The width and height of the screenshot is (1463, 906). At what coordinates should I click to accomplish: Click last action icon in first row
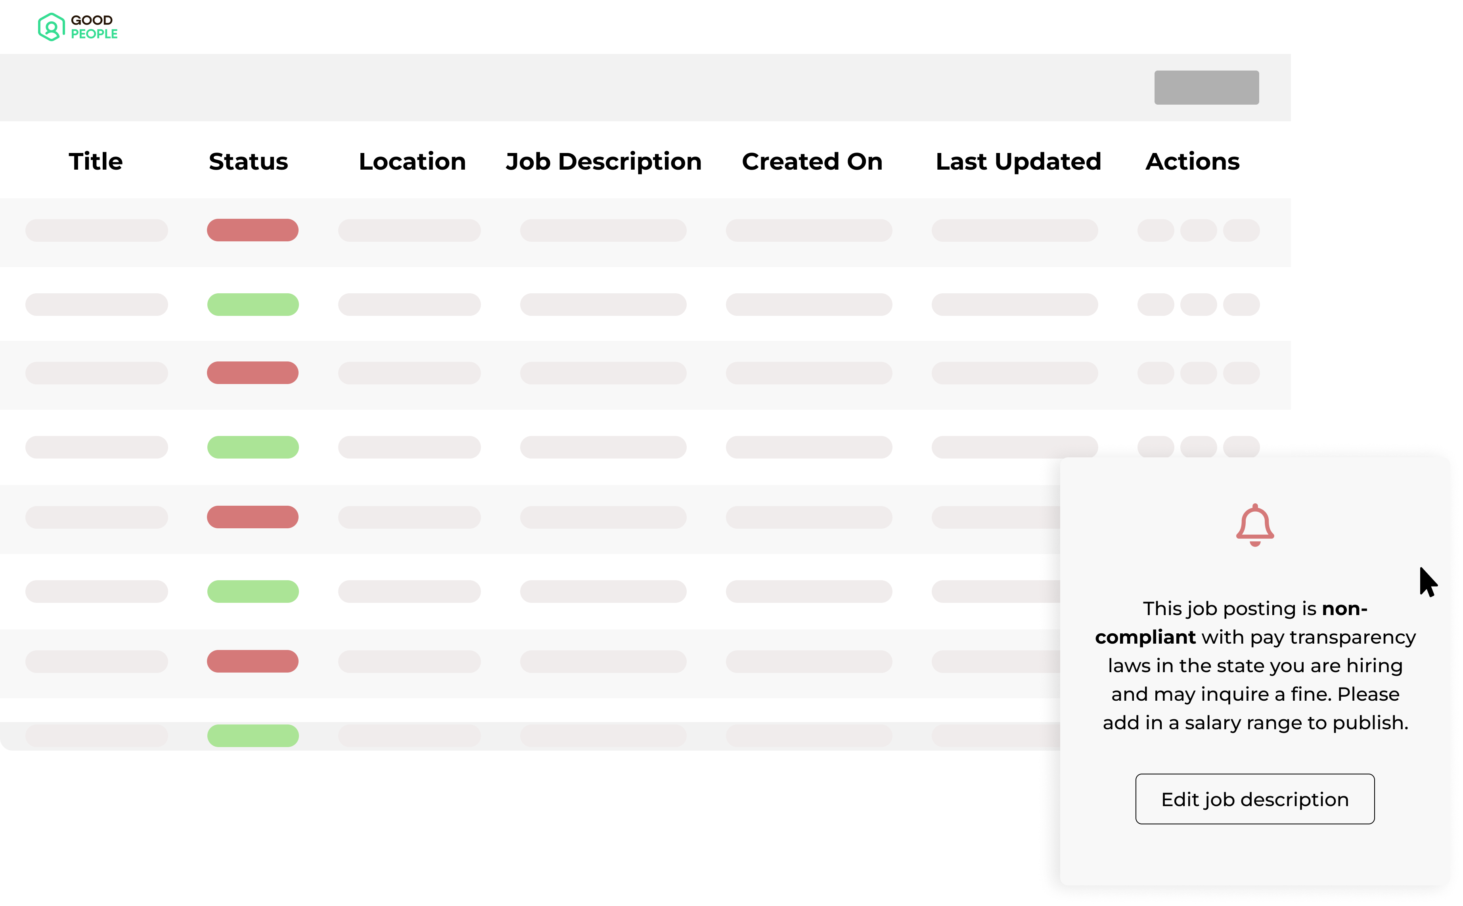tap(1241, 230)
